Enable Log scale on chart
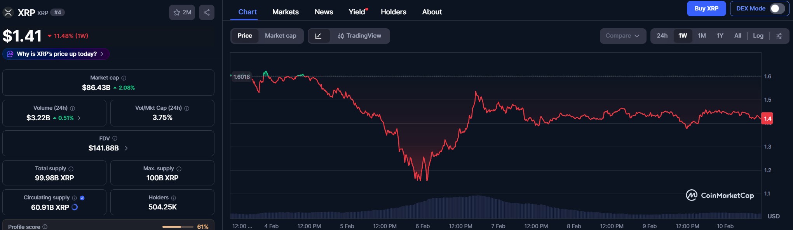This screenshot has width=793, height=230. coord(758,36)
